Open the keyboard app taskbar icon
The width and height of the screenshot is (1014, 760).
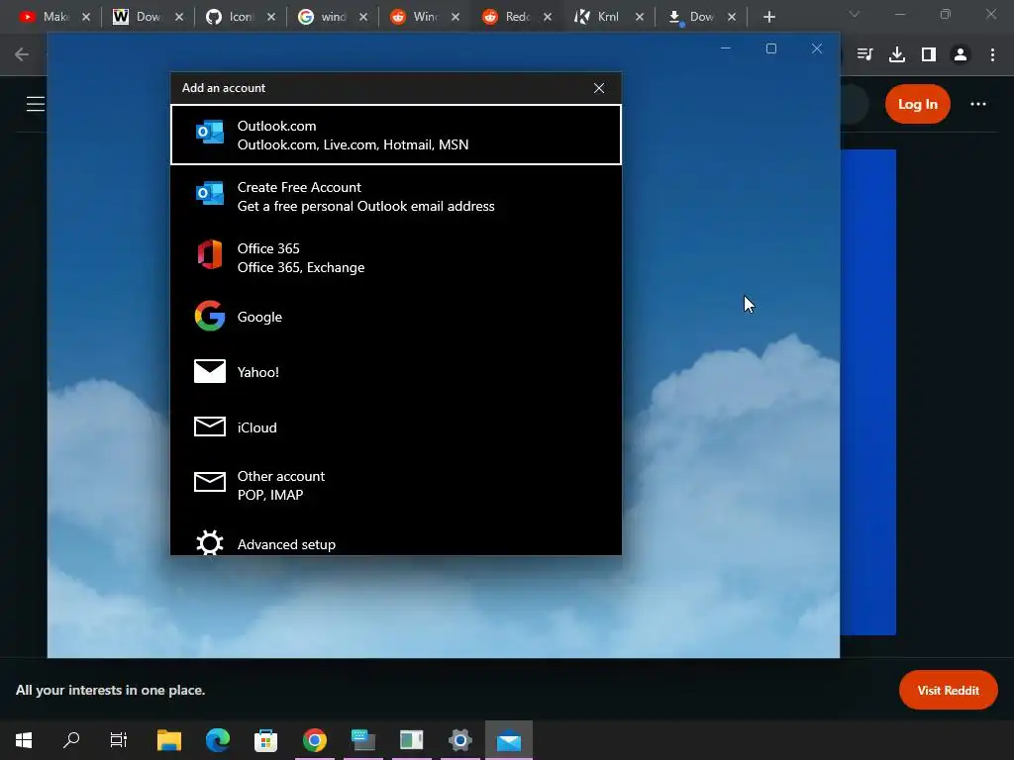pyautogui.click(x=362, y=739)
